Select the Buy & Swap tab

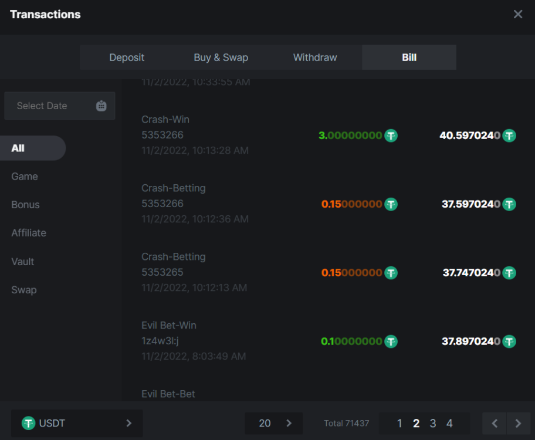click(x=221, y=57)
